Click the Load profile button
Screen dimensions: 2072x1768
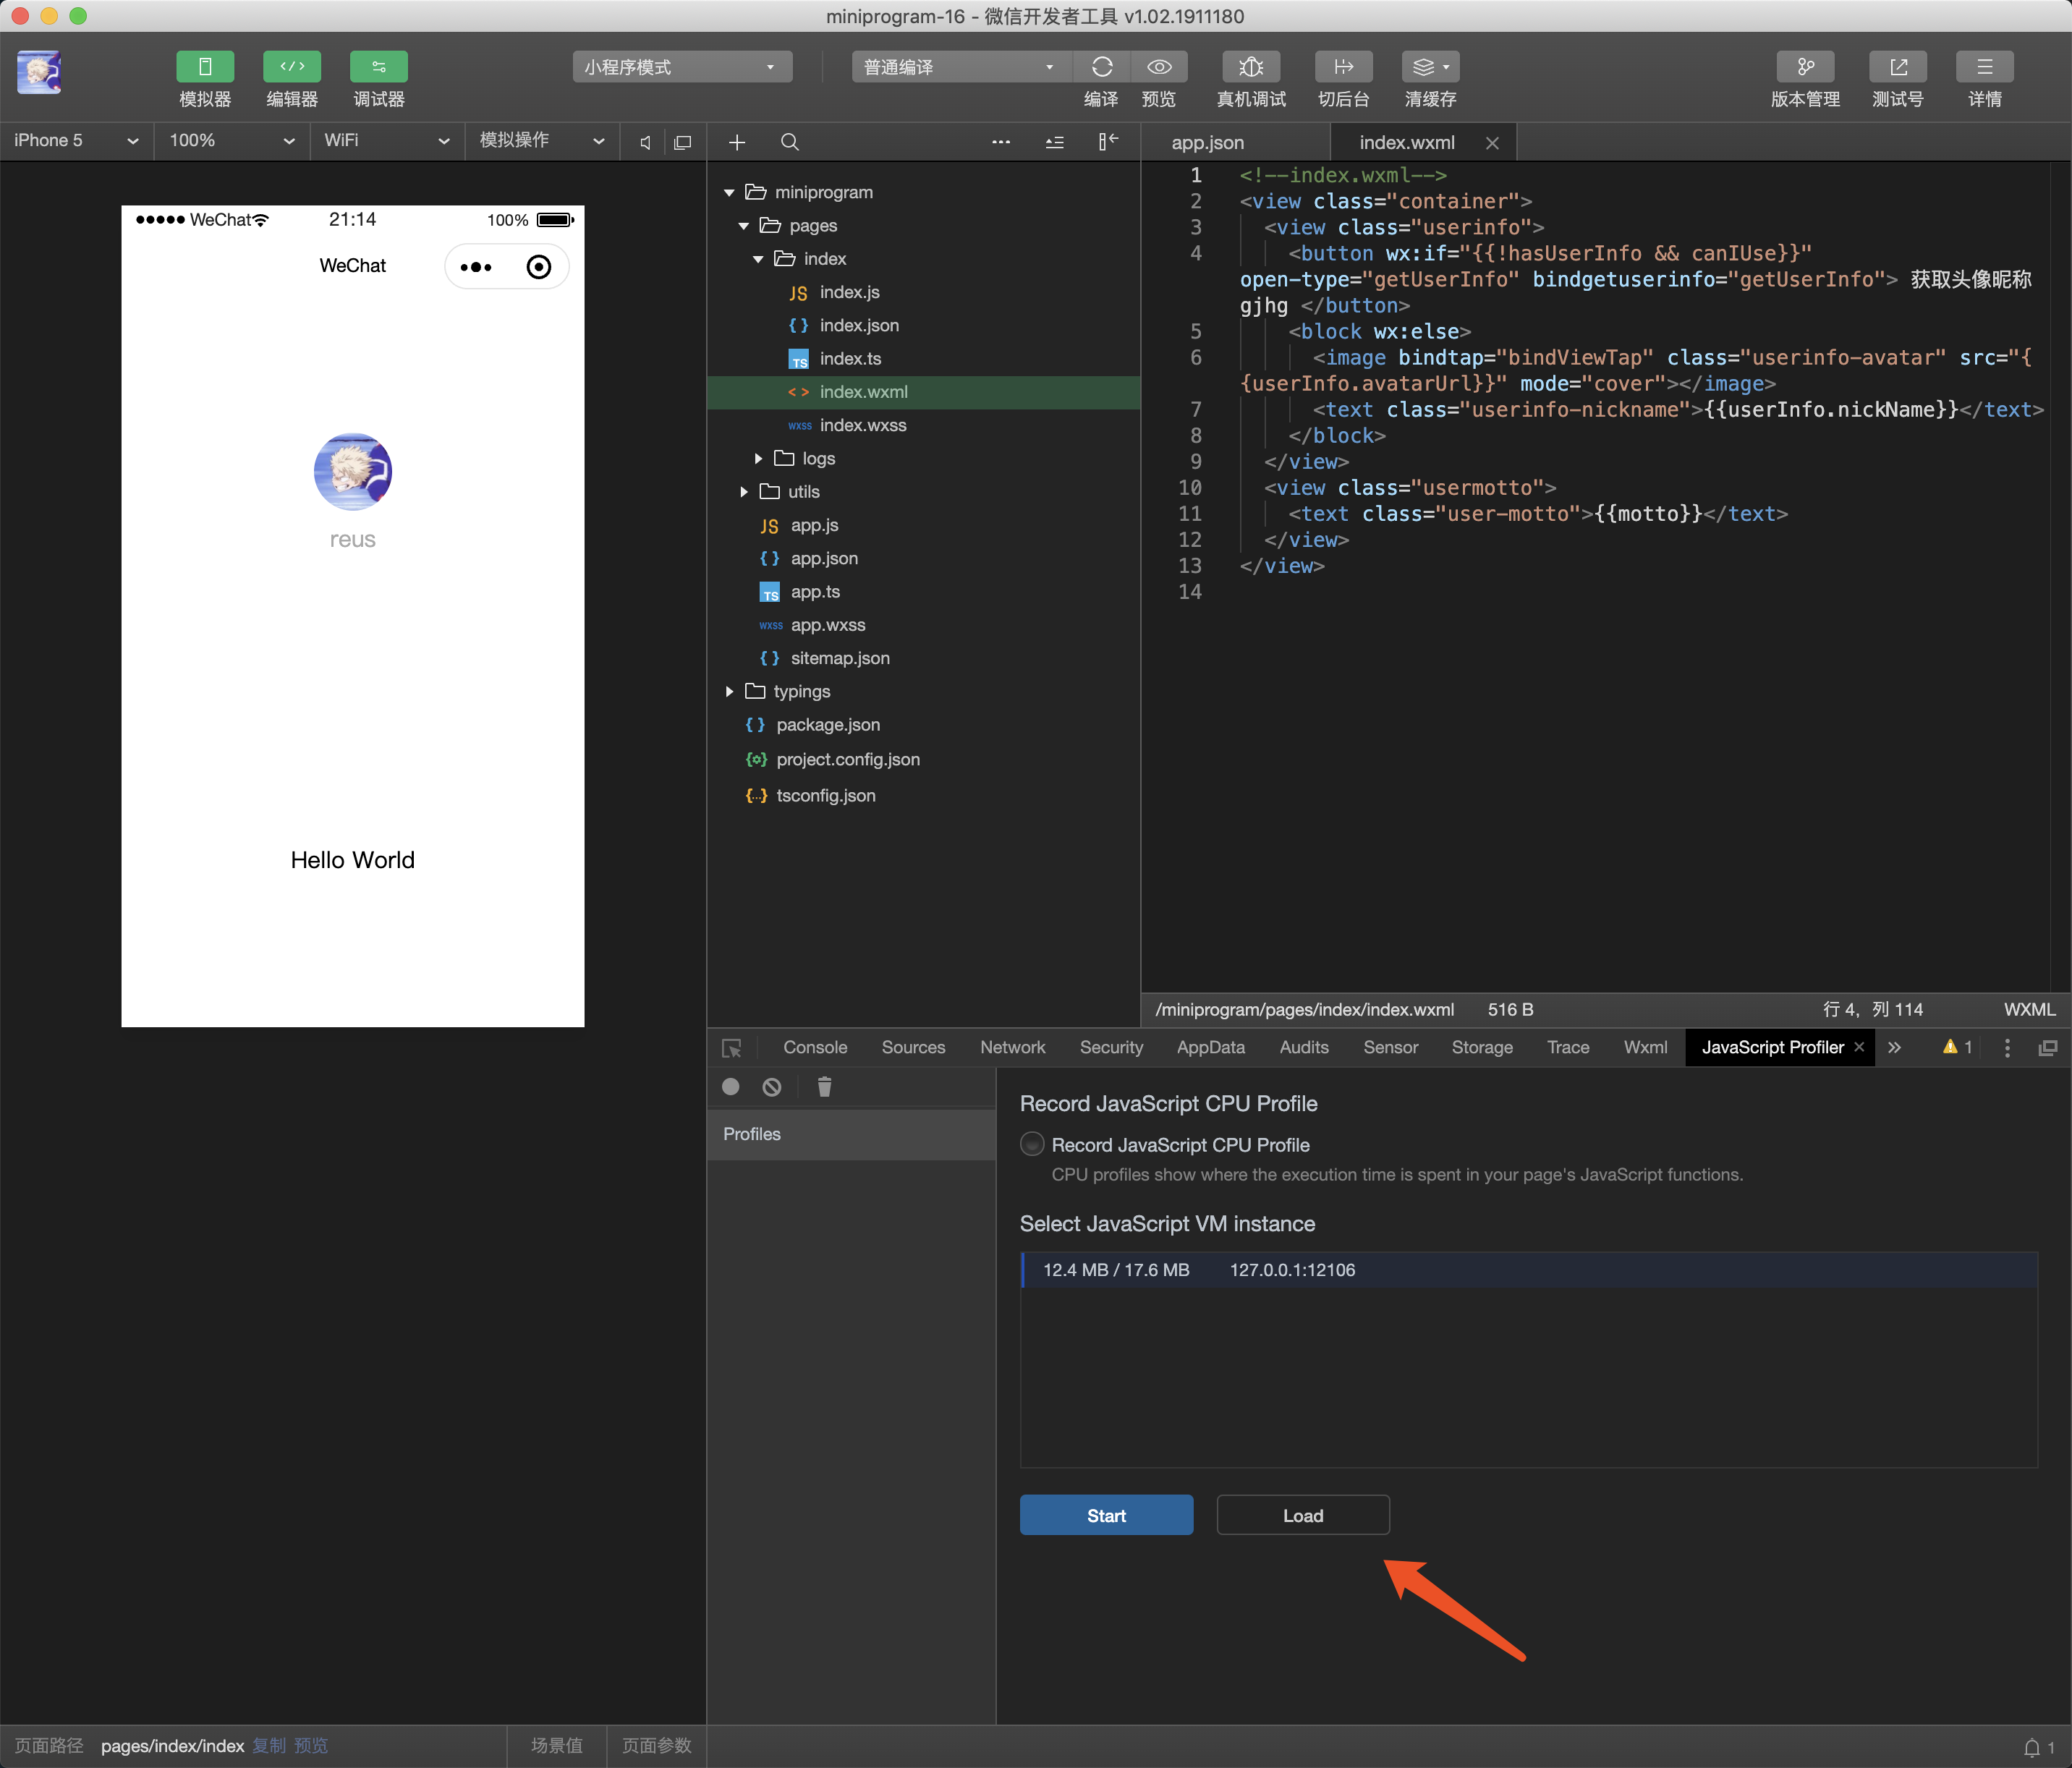[1303, 1516]
